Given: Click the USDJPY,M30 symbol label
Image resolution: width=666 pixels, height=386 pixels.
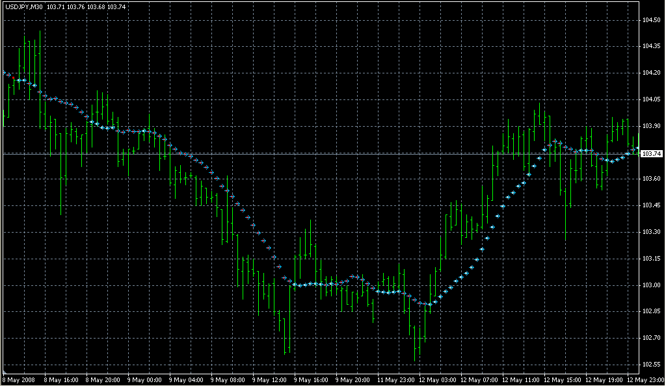Looking at the screenshot, I should tap(23, 6).
